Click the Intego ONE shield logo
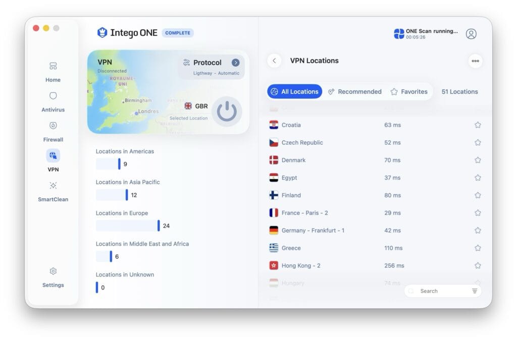 point(102,33)
